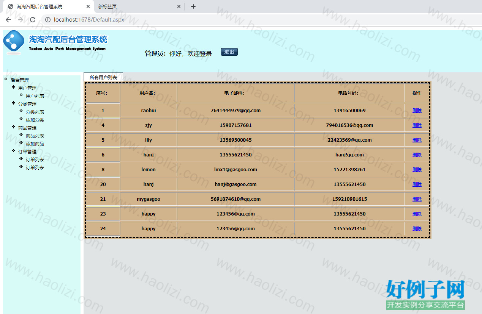Delete user raohui via 删除 link
482x314 pixels.
[417, 111]
